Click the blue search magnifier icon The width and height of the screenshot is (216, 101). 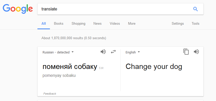click(195, 9)
